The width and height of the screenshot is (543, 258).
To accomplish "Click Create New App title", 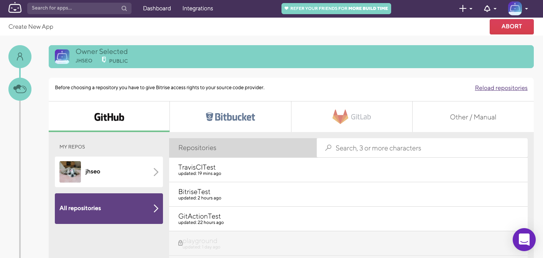I will (x=31, y=26).
